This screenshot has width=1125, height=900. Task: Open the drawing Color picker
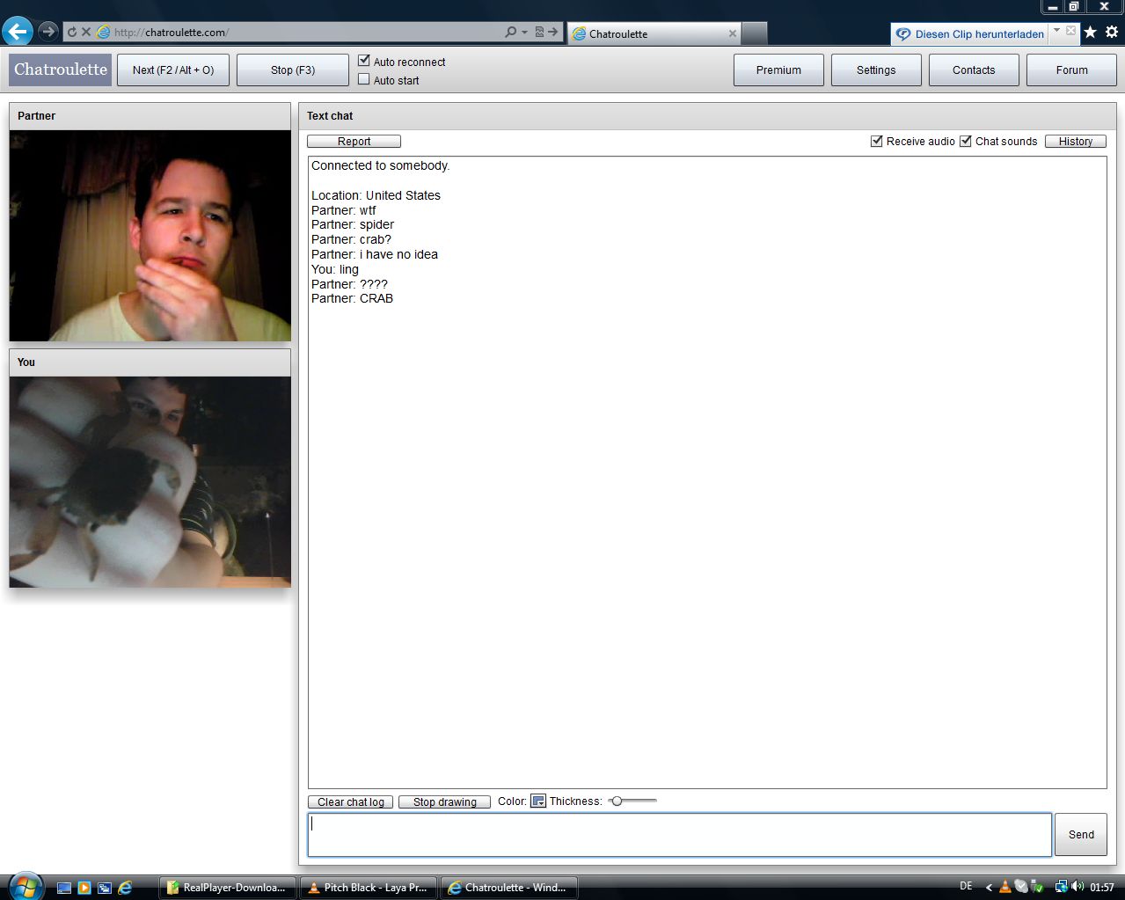coord(538,801)
